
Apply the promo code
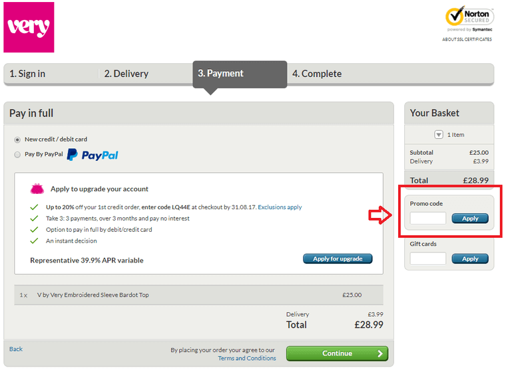[x=470, y=219]
